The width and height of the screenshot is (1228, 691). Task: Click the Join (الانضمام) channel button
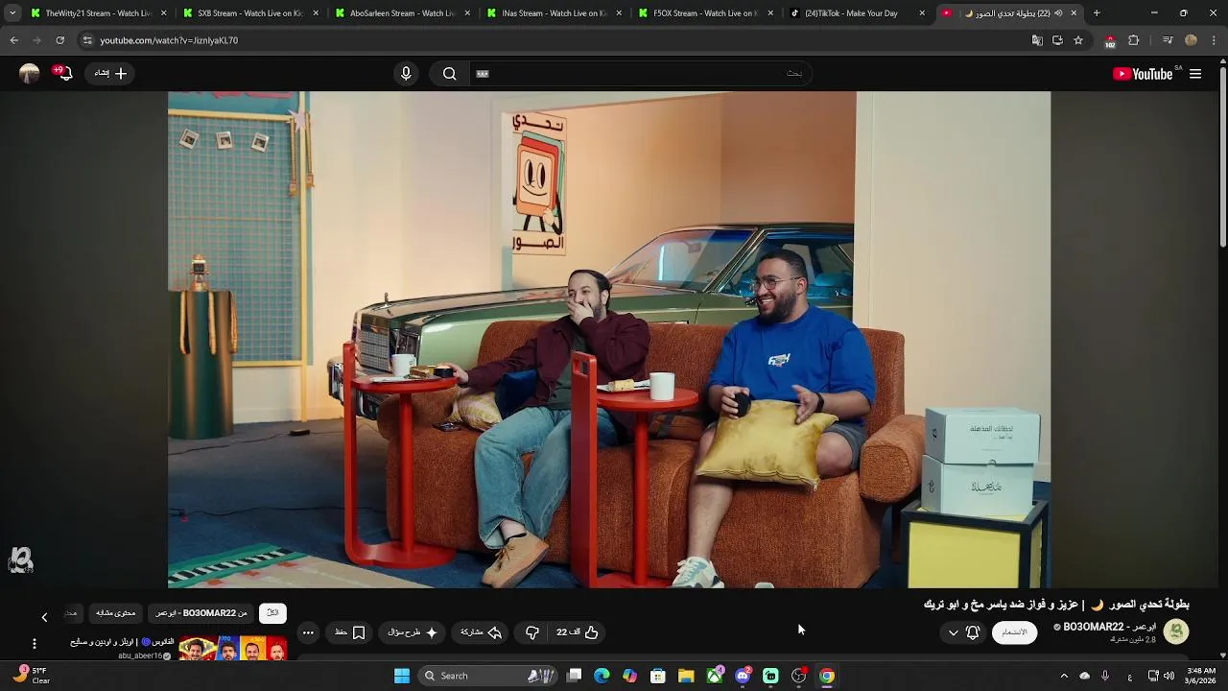pyautogui.click(x=1014, y=632)
